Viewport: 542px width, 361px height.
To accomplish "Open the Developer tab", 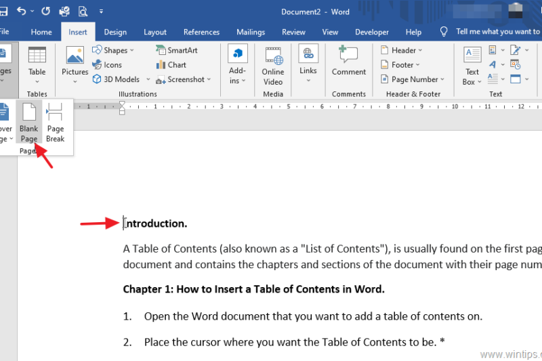I will click(371, 32).
